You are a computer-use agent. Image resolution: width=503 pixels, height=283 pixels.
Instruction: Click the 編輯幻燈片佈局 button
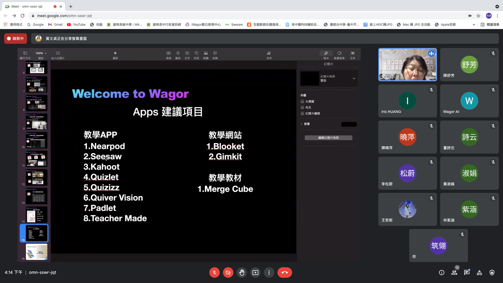click(328, 138)
